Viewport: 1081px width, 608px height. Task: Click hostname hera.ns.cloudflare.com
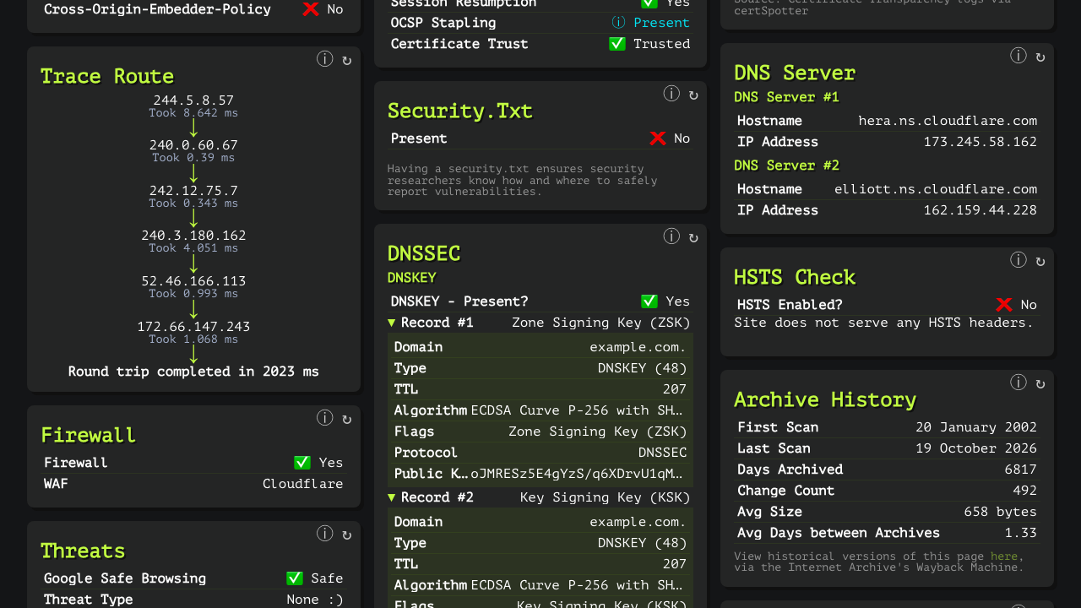948,121
